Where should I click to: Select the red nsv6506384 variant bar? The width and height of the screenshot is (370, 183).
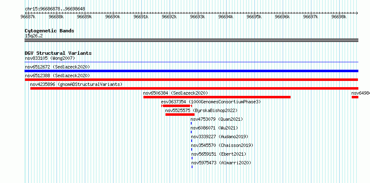point(217,97)
